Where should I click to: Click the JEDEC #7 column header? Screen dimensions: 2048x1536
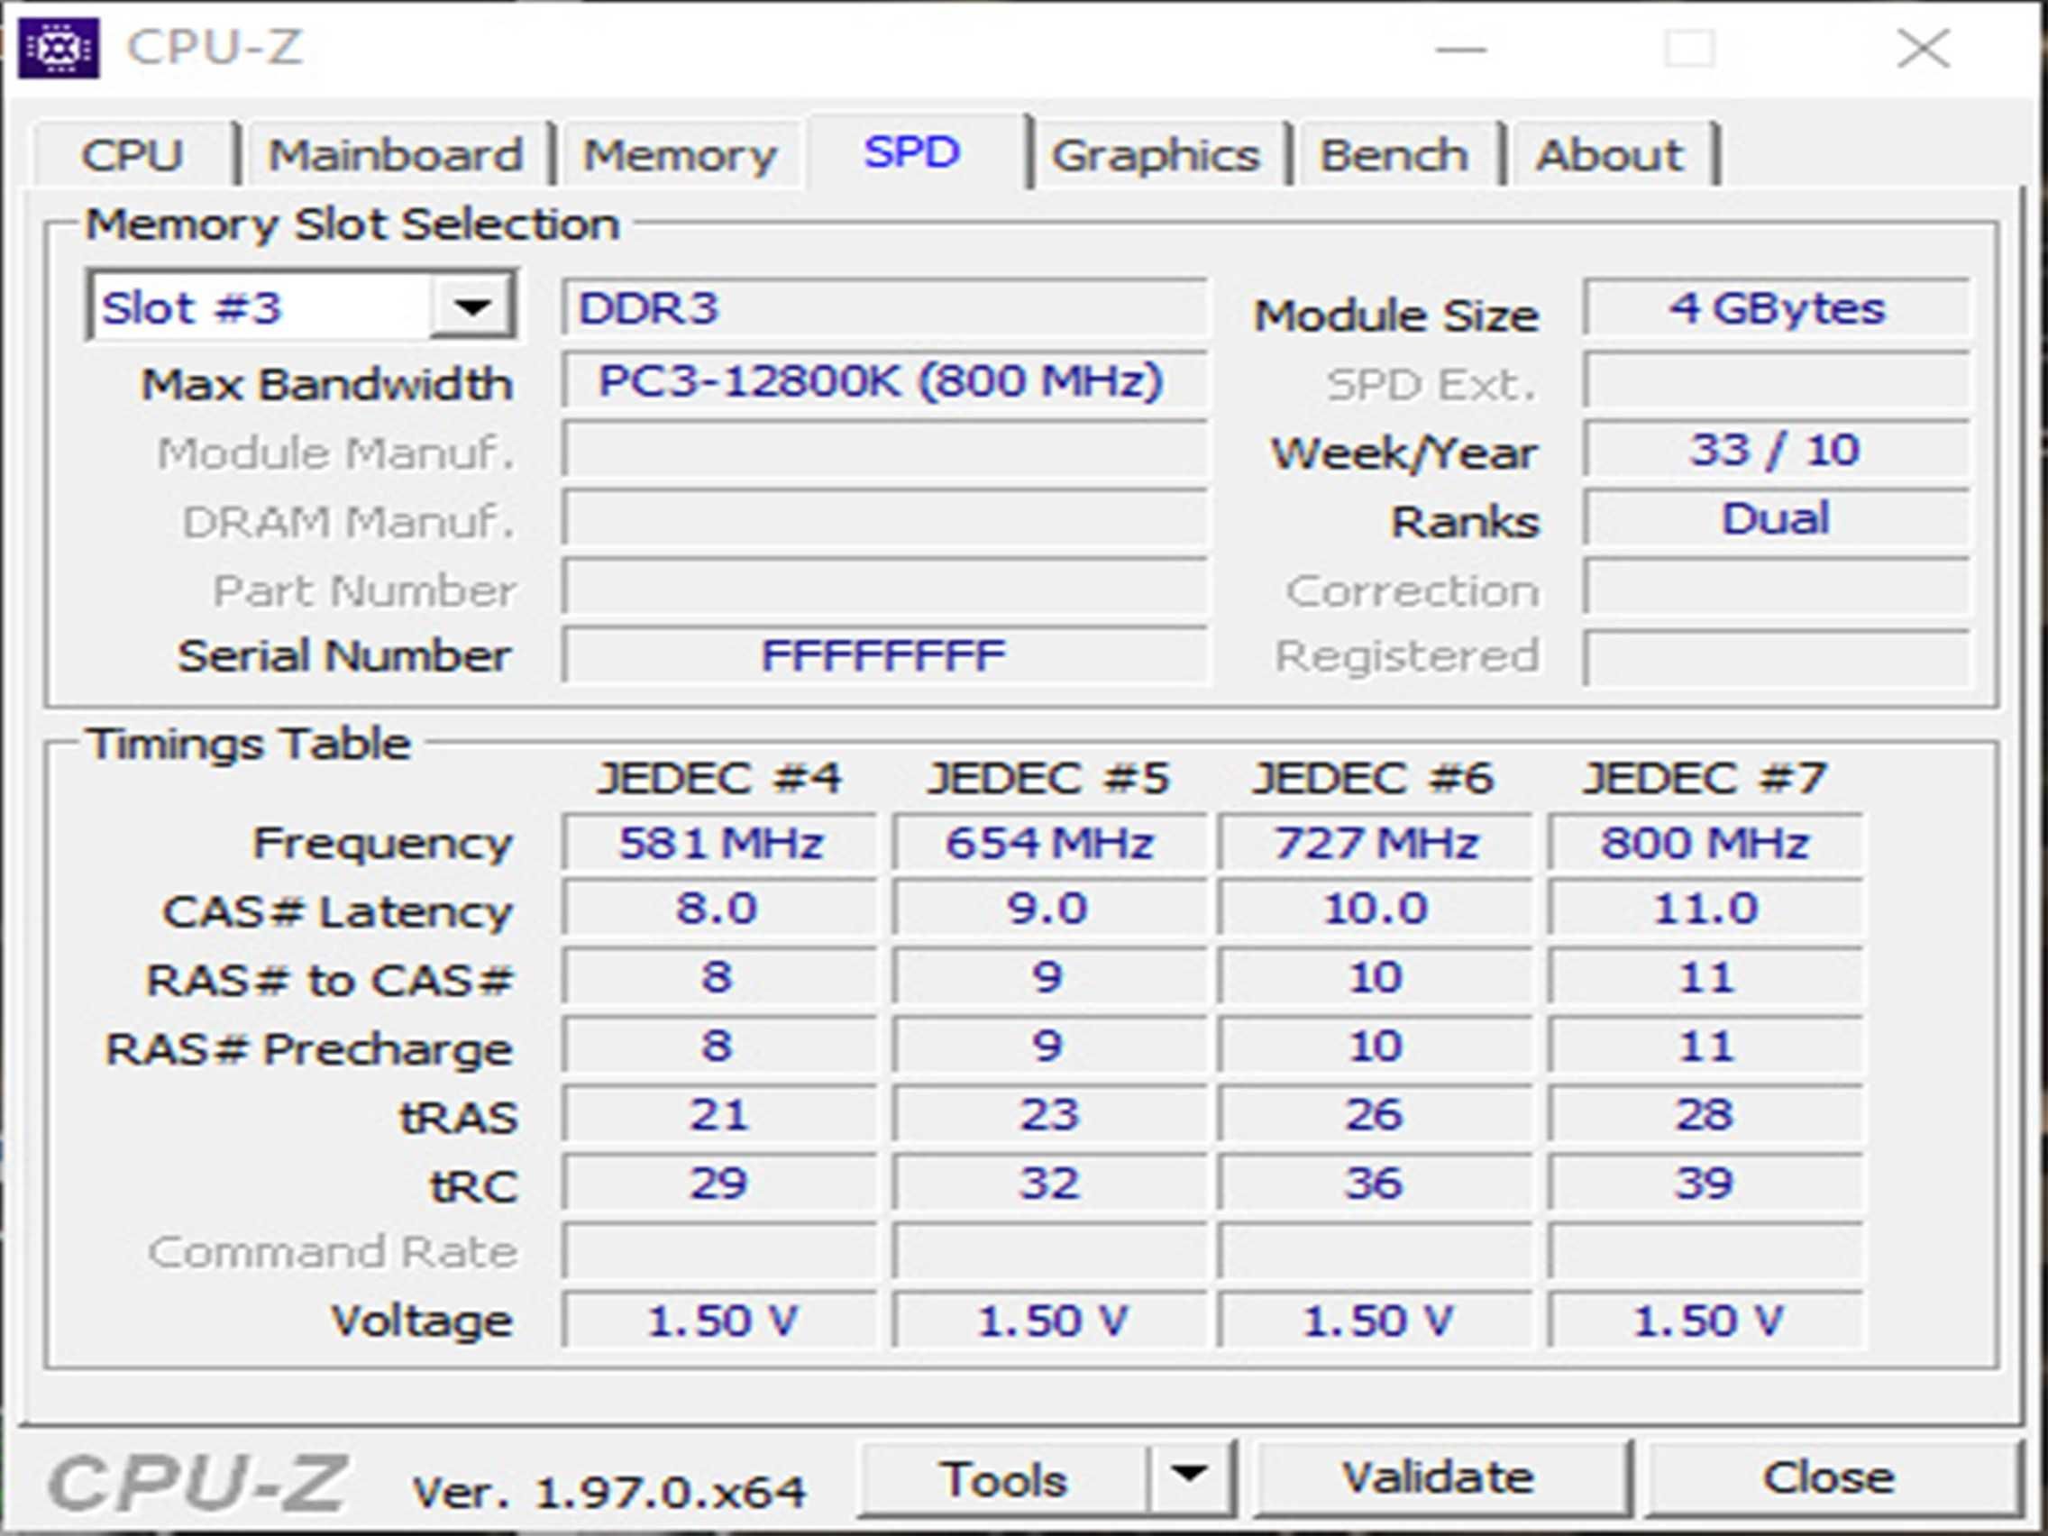1705,778
